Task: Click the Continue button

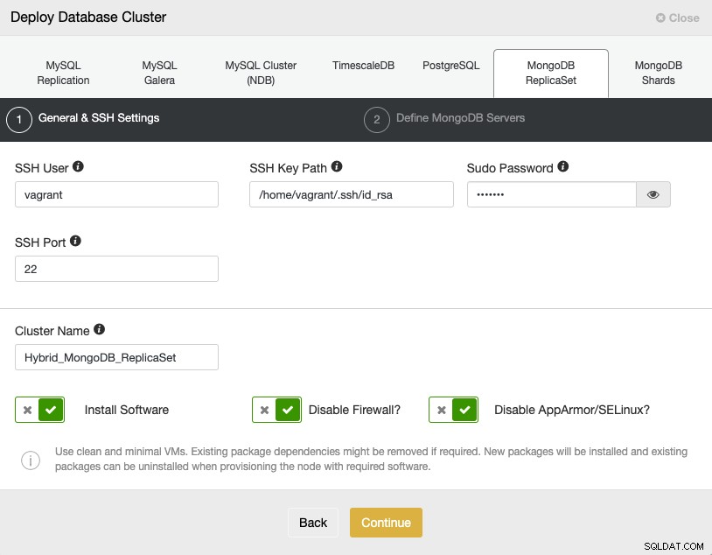Action: pos(386,523)
